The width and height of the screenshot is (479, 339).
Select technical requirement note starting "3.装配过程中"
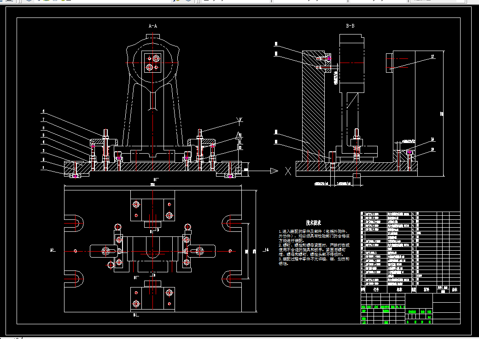click(x=314, y=261)
